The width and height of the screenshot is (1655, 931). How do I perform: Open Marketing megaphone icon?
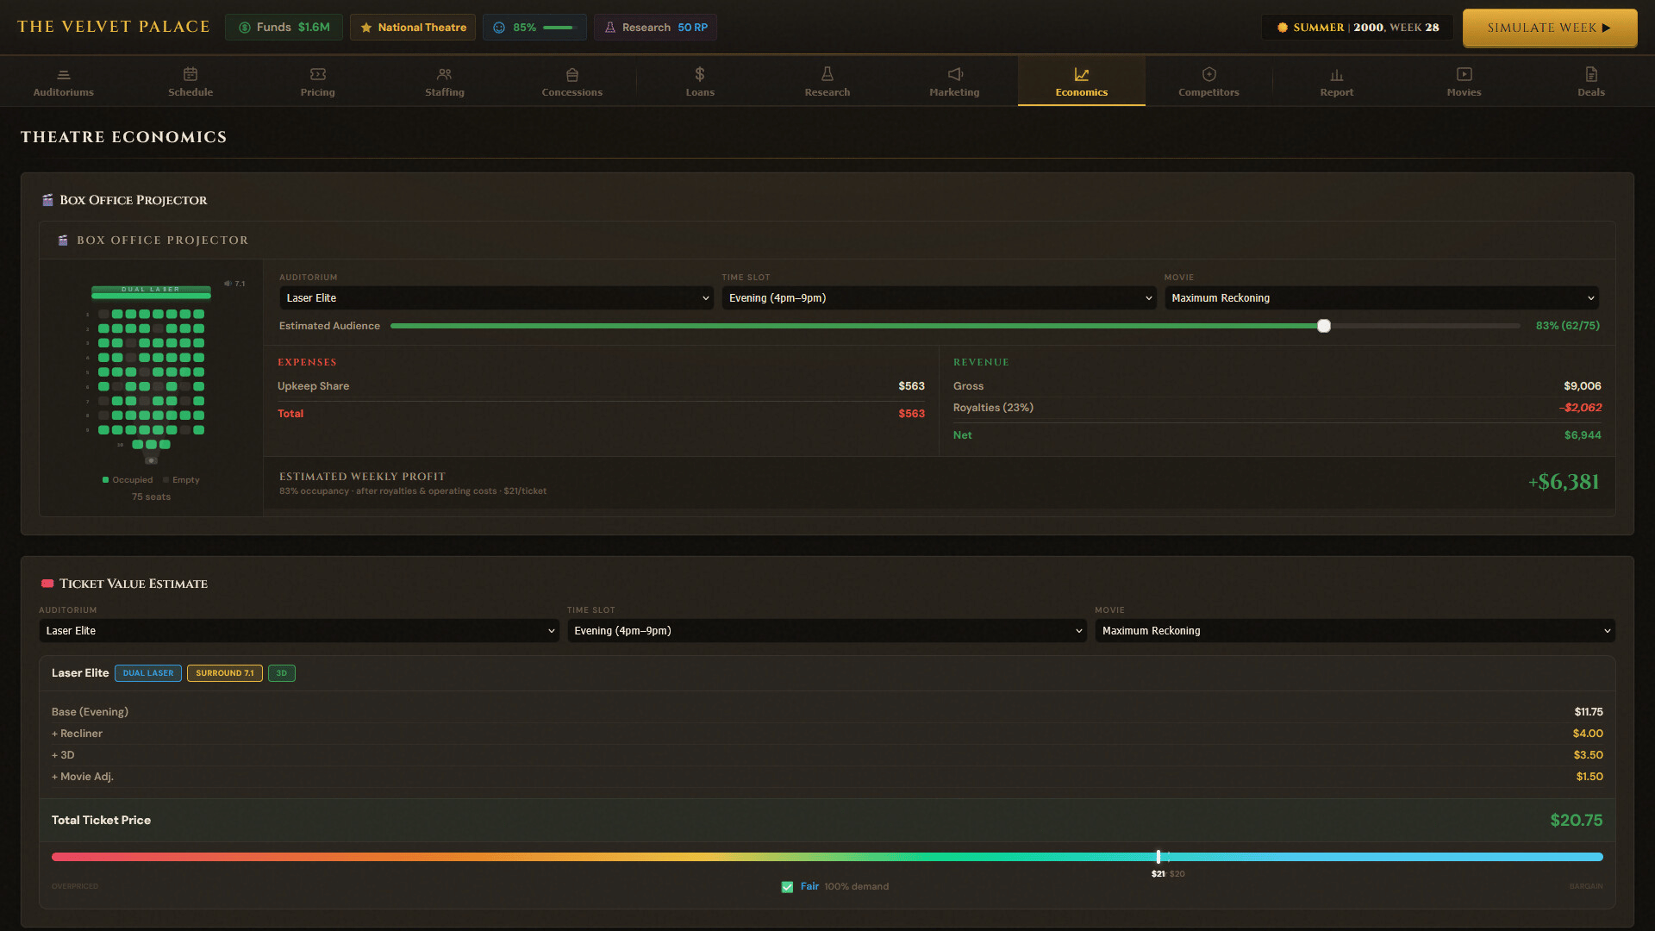point(954,75)
